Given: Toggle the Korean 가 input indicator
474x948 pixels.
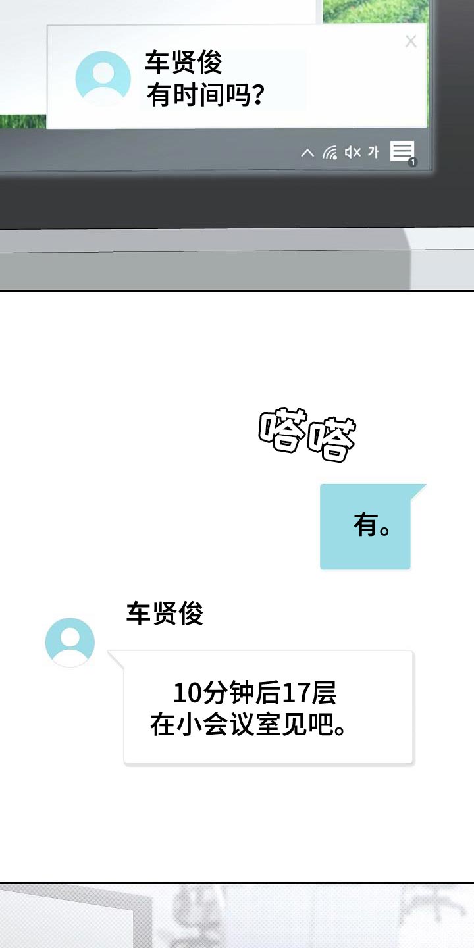Looking at the screenshot, I should coord(373,152).
